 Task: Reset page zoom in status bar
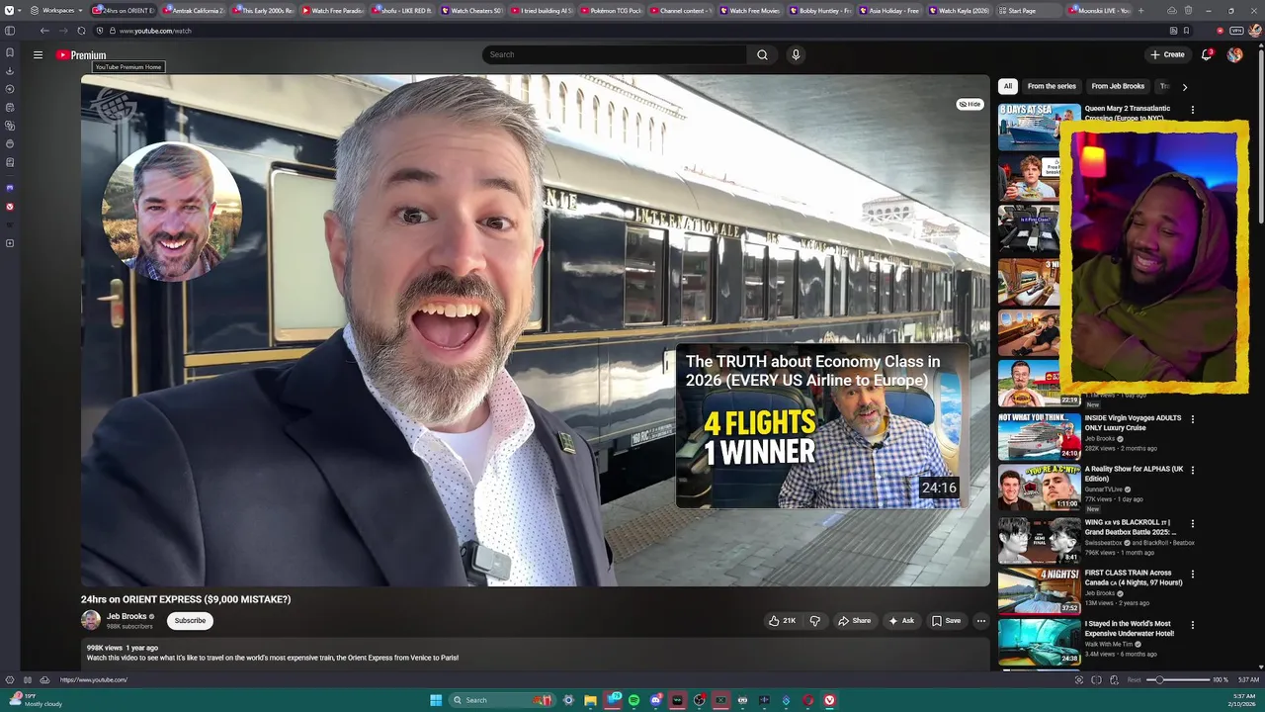1135,680
